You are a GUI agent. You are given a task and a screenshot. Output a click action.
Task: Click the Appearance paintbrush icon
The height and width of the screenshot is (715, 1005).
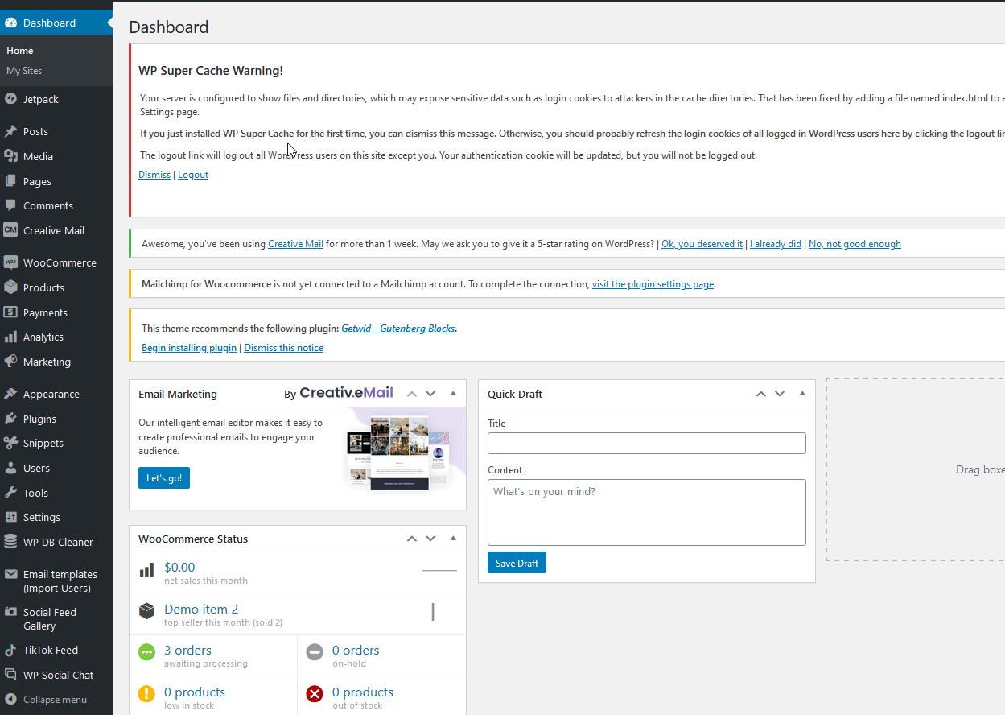[x=10, y=394]
